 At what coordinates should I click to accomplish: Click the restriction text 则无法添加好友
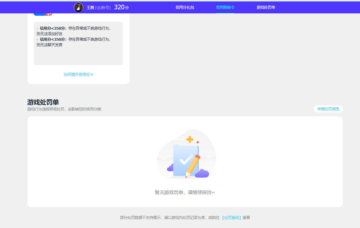(x=49, y=34)
